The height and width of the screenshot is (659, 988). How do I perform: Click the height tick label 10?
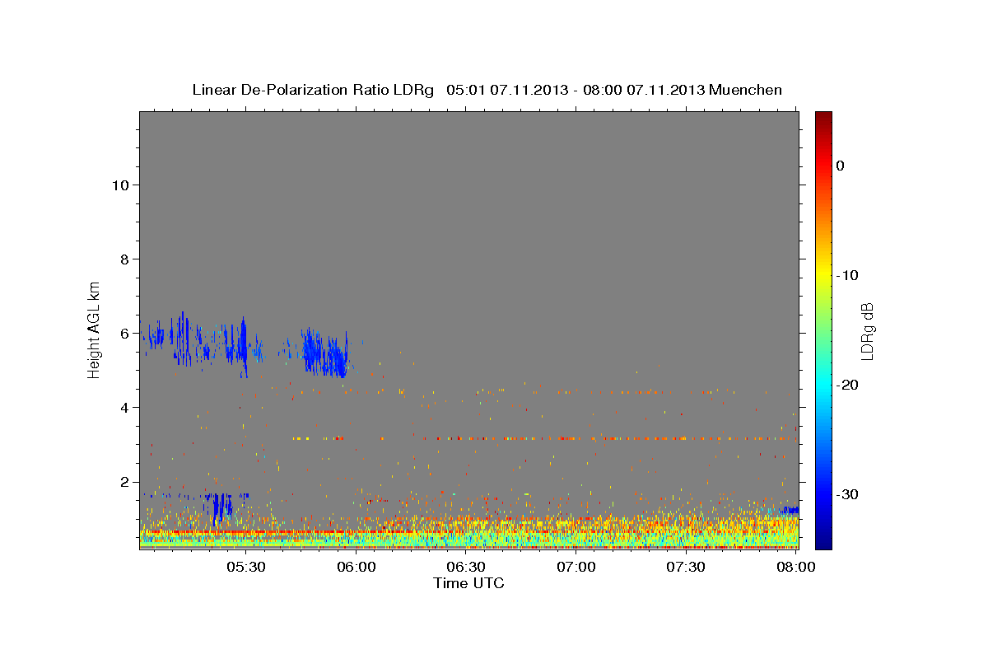119,185
